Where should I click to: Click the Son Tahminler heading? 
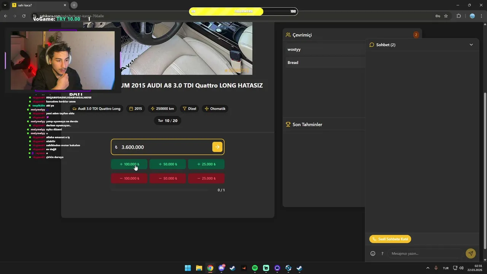[307, 124]
